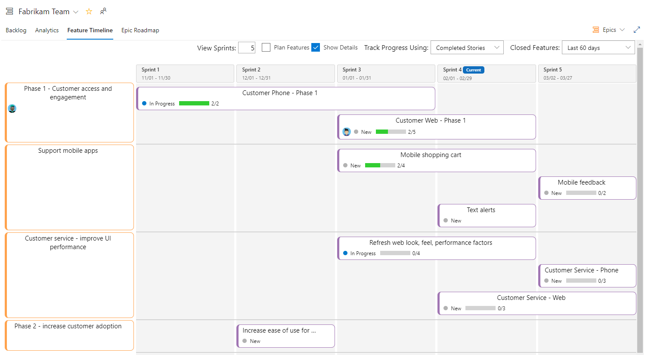Select the Sprint 4 current sprint header
This screenshot has height=355, width=648.
(x=487, y=74)
